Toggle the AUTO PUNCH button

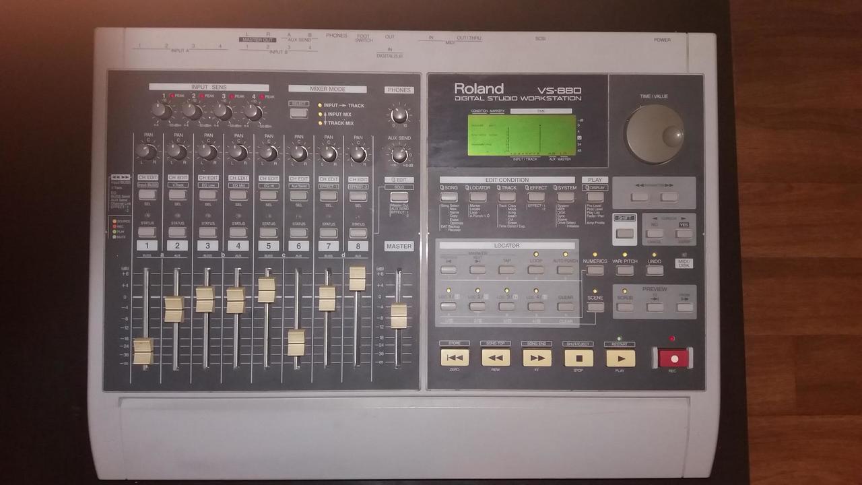point(566,269)
